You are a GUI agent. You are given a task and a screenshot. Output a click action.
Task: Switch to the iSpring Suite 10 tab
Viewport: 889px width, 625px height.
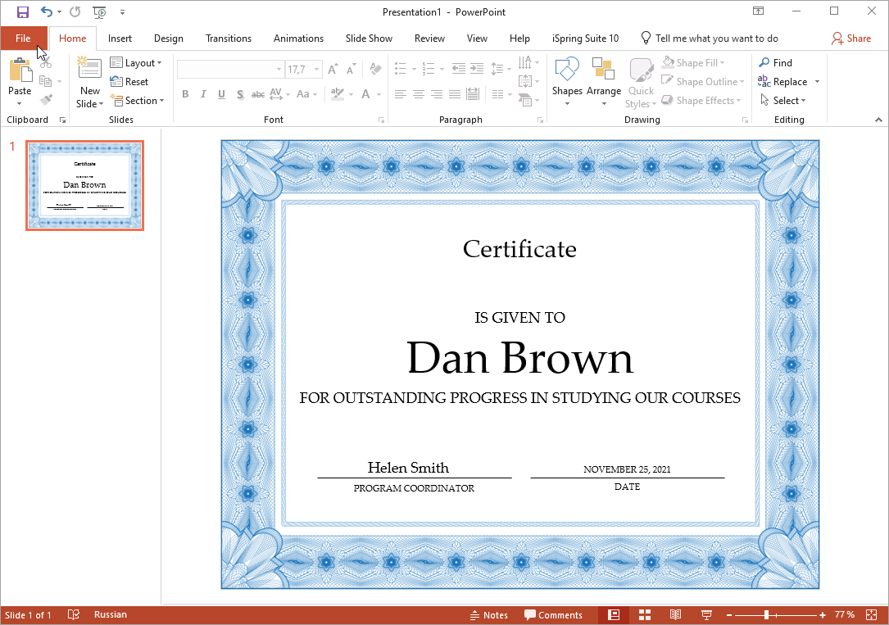(585, 38)
